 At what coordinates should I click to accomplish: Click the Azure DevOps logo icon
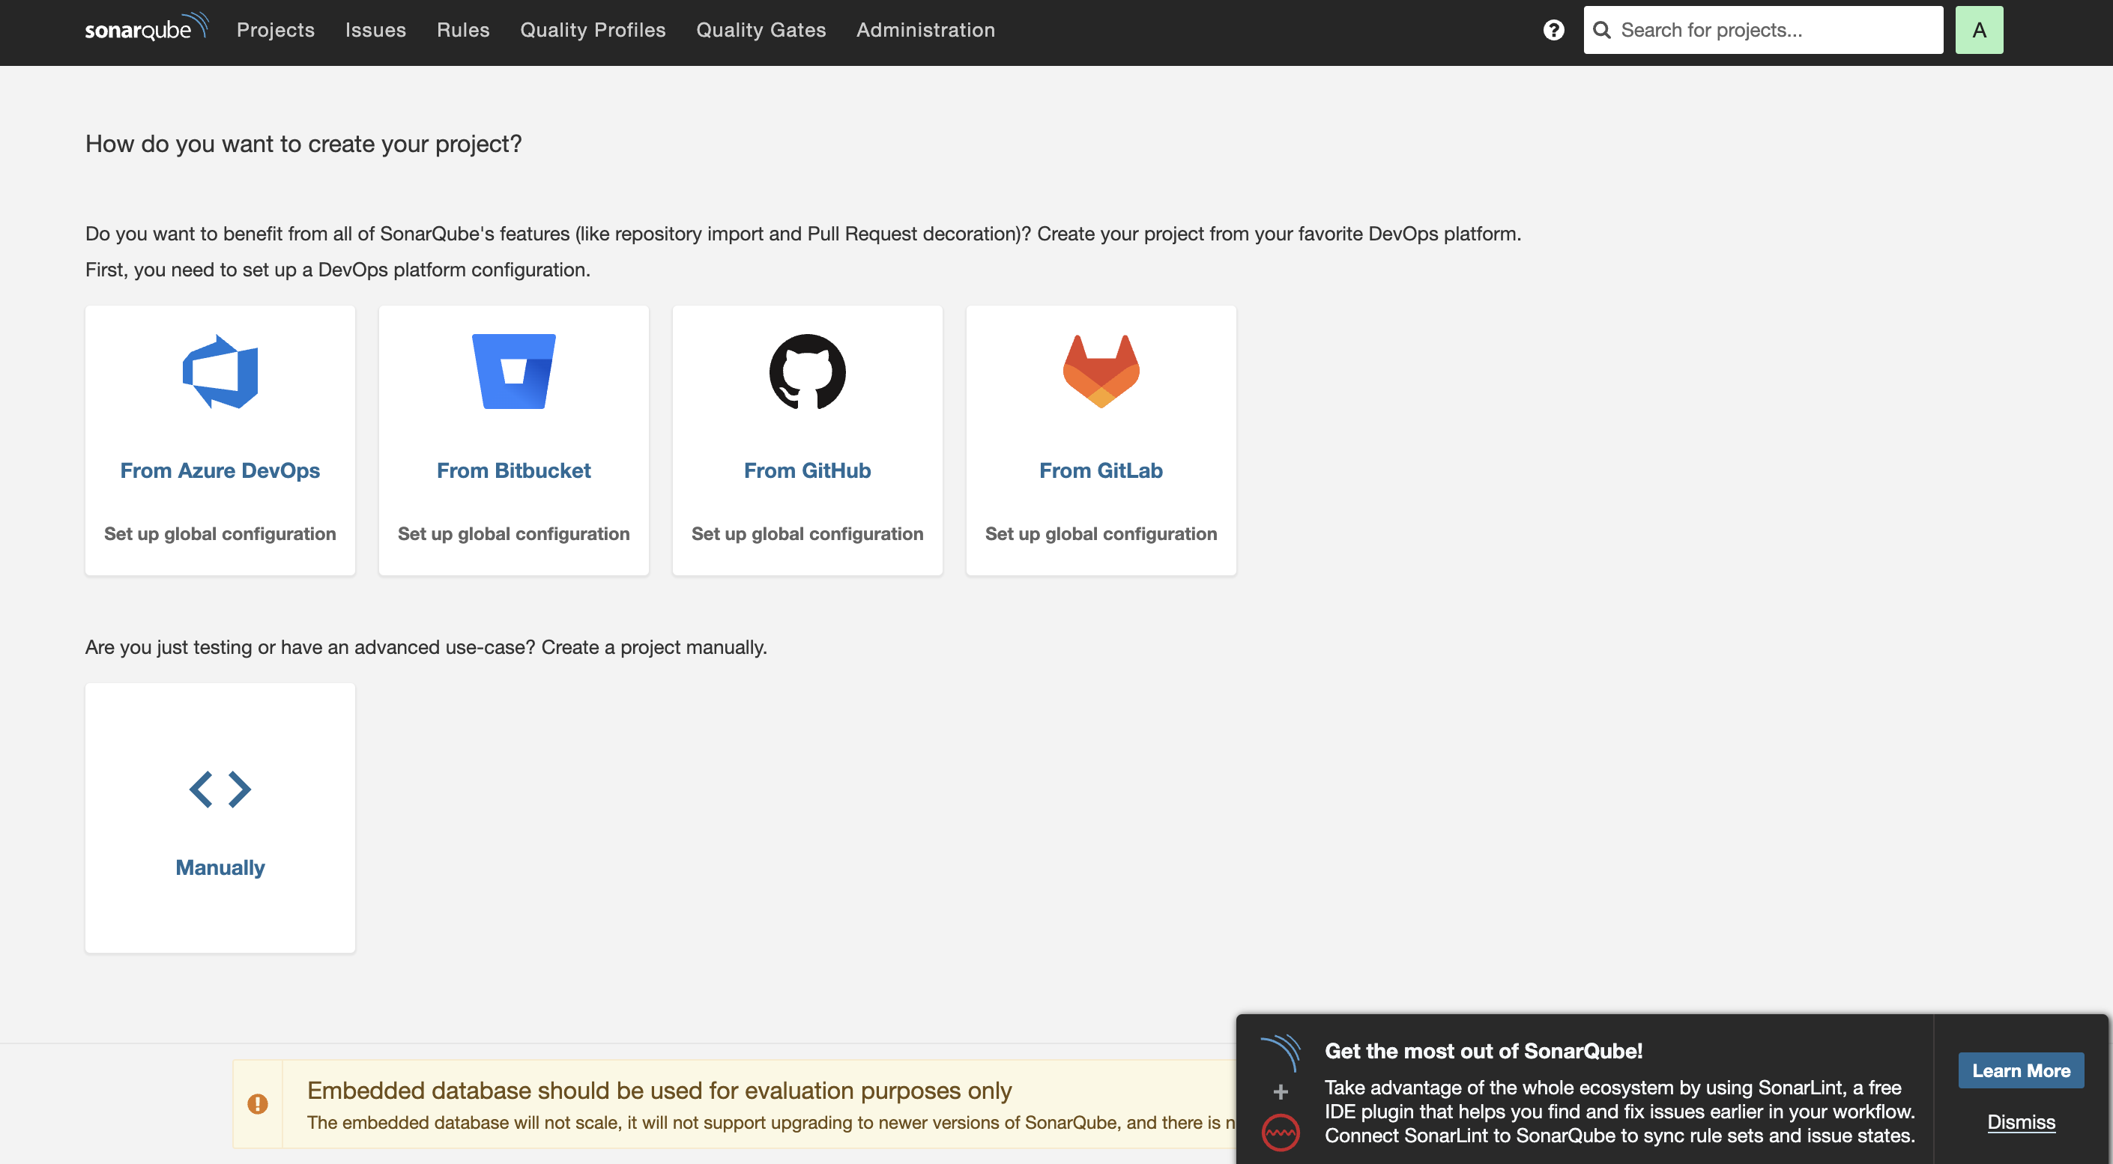click(x=220, y=372)
